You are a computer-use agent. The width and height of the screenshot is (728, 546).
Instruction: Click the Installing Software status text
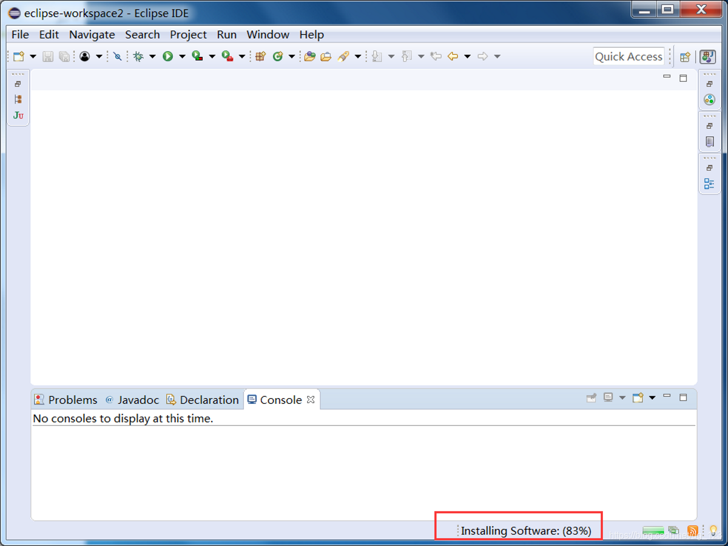[x=526, y=531]
